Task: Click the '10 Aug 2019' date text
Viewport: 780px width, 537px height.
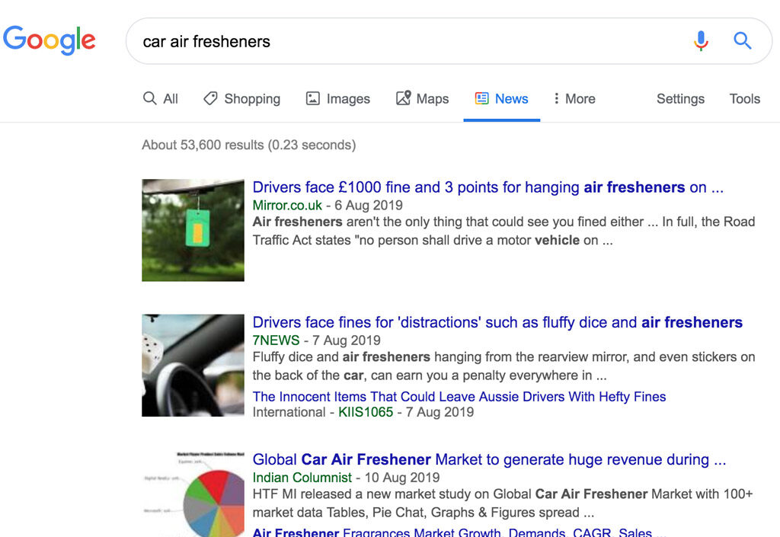Action: click(402, 478)
